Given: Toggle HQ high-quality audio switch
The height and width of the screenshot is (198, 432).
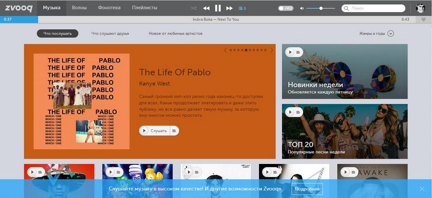Looking at the screenshot, I should tap(286, 8).
